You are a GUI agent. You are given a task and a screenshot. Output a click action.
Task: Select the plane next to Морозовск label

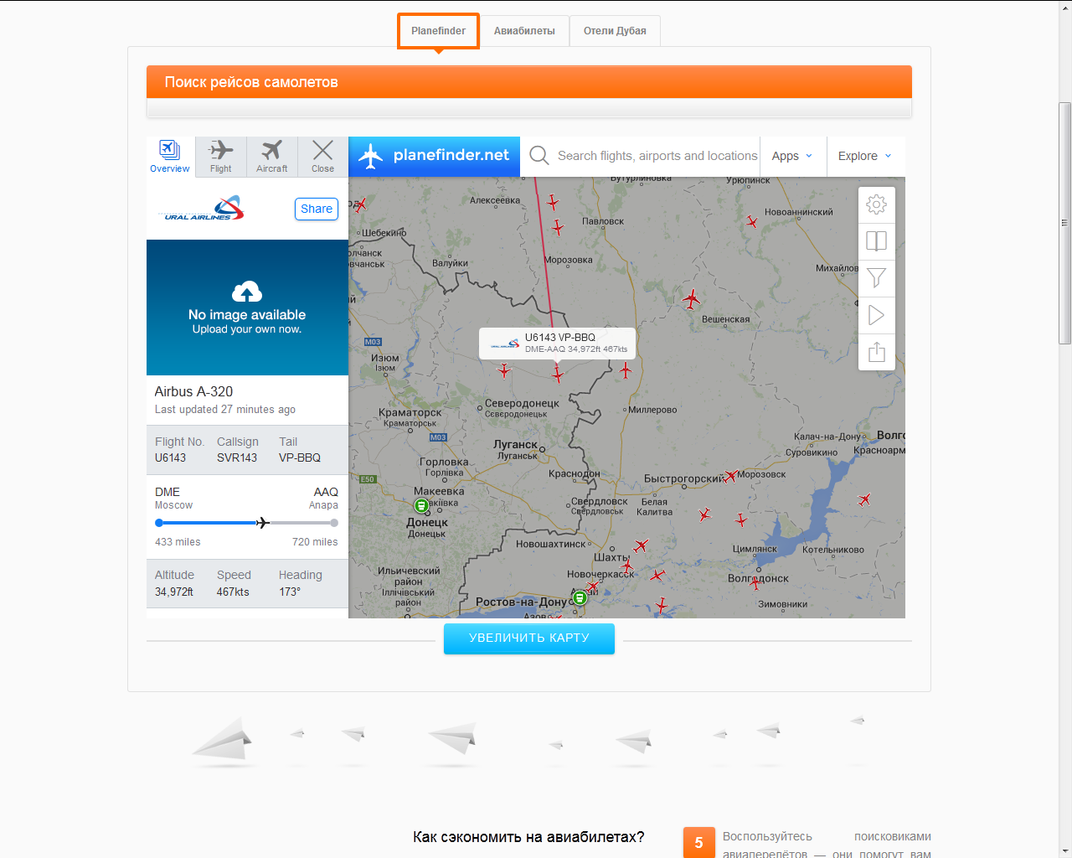point(730,476)
